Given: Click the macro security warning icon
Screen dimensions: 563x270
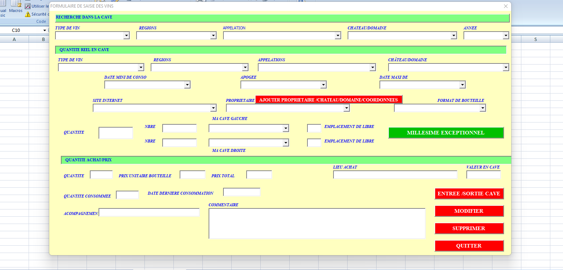Looking at the screenshot, I should [28, 14].
